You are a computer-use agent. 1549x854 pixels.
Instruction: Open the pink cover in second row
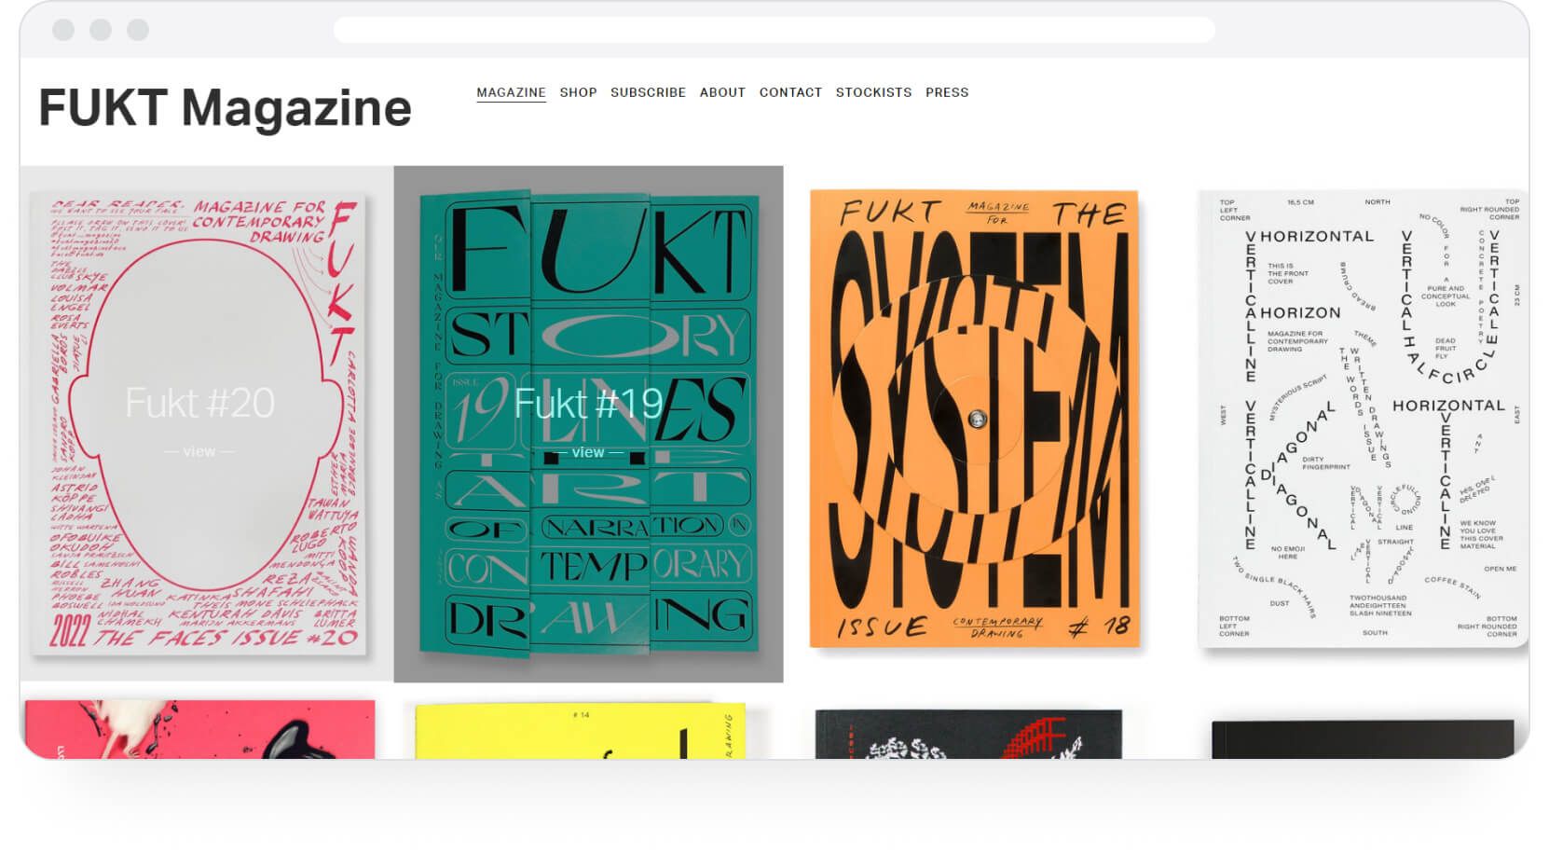[199, 729]
